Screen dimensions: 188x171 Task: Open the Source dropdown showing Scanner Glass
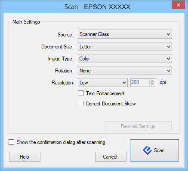coord(125,34)
